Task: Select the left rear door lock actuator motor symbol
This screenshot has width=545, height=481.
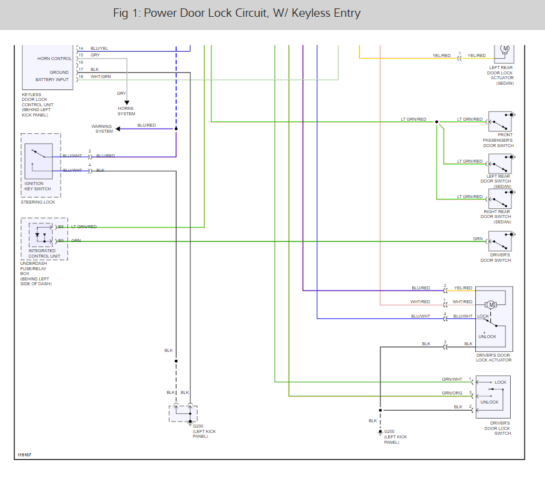Action: [504, 49]
